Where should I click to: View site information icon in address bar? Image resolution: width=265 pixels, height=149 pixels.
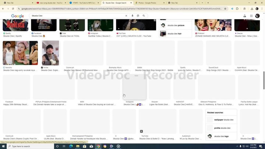(x=19, y=8)
